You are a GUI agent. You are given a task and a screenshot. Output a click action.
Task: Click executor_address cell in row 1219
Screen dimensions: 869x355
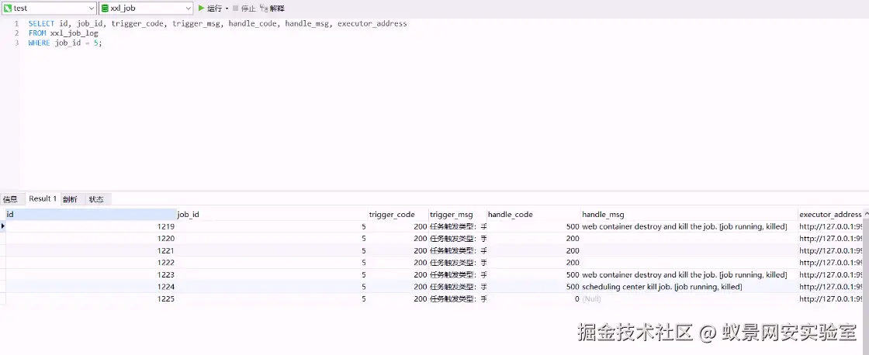coord(830,226)
